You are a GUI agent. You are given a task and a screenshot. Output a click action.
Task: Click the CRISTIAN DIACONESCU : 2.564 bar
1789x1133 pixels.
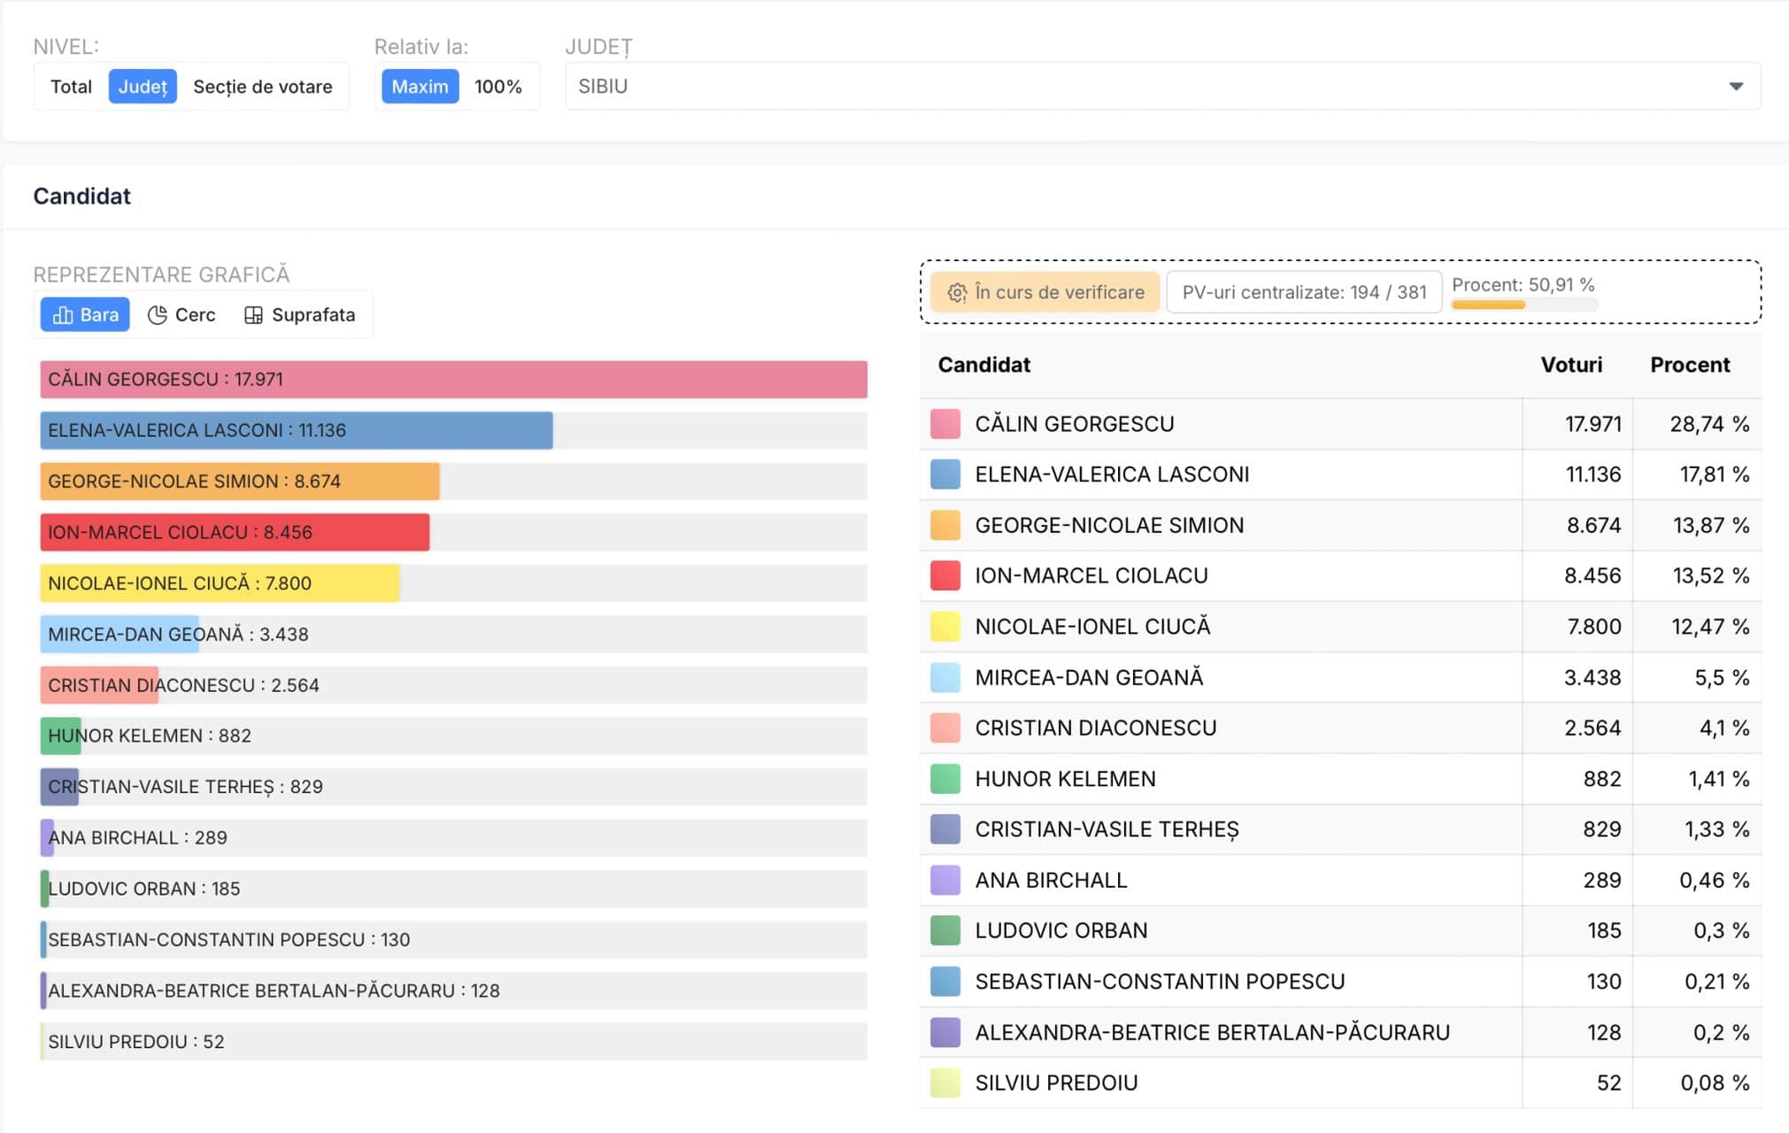99,685
